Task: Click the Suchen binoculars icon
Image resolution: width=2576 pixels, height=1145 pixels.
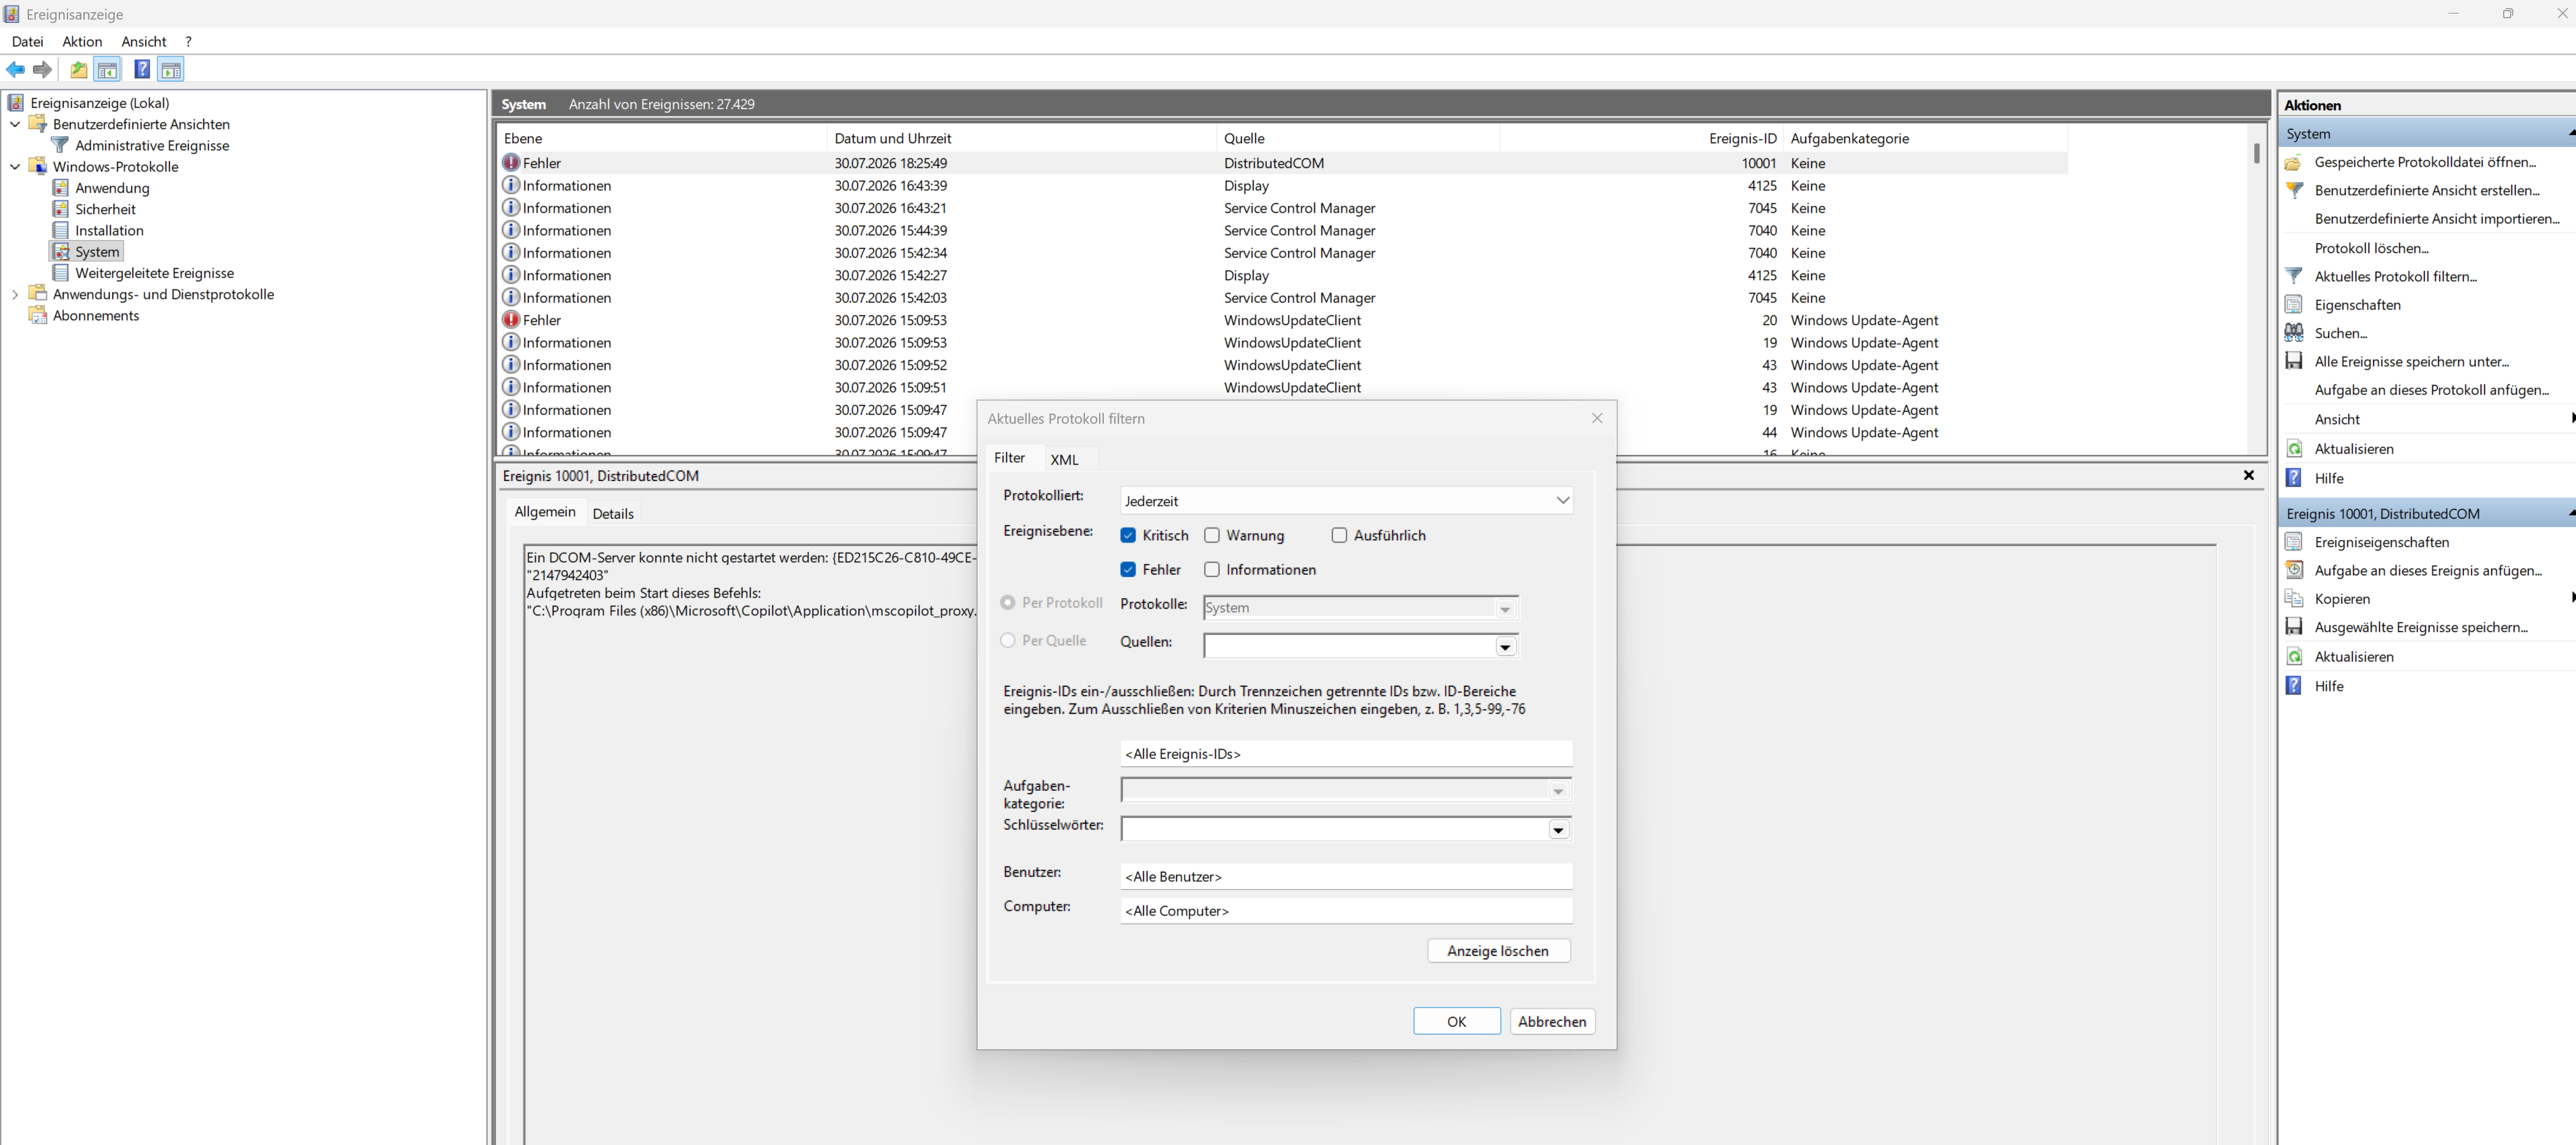Action: [x=2294, y=333]
